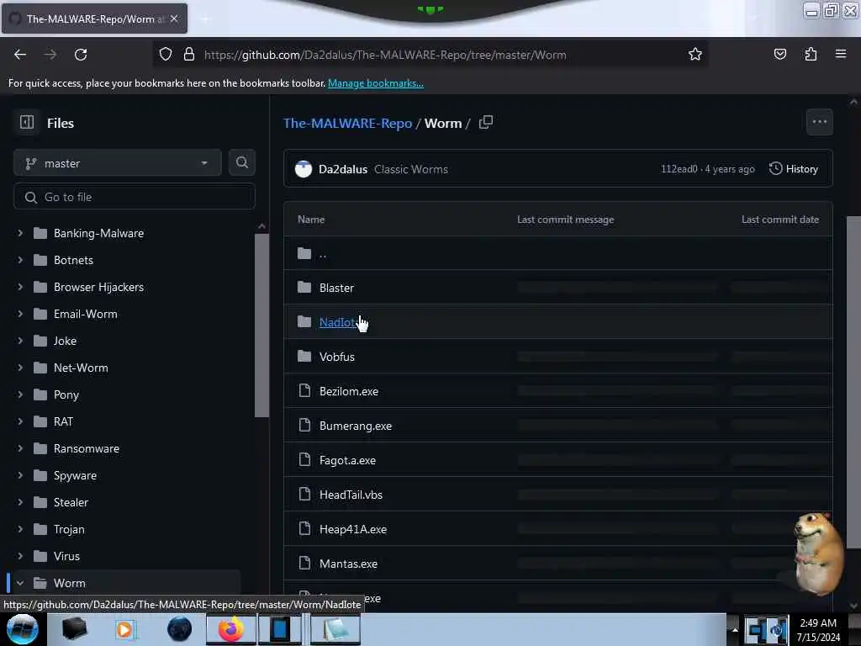This screenshot has height=646, width=861.
Task: Open the media player taskbar icon
Action: [124, 629]
